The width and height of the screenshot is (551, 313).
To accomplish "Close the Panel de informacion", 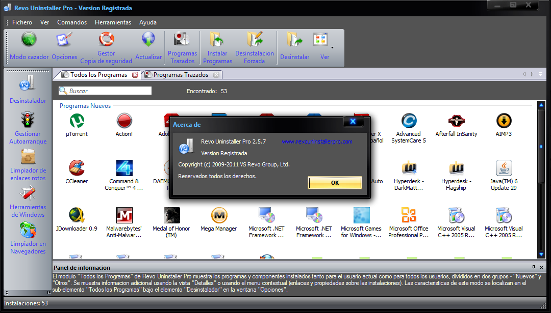I will click(x=541, y=267).
